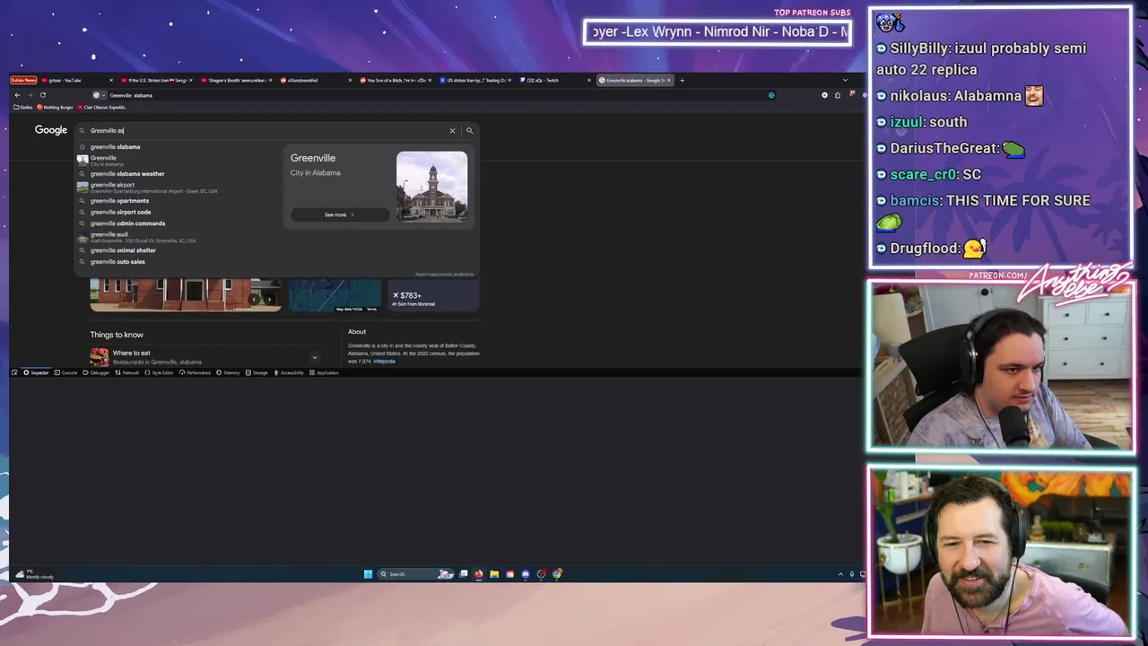The height and width of the screenshot is (646, 1148).
Task: Show next photo in Greenville image carousel
Action: (x=269, y=300)
